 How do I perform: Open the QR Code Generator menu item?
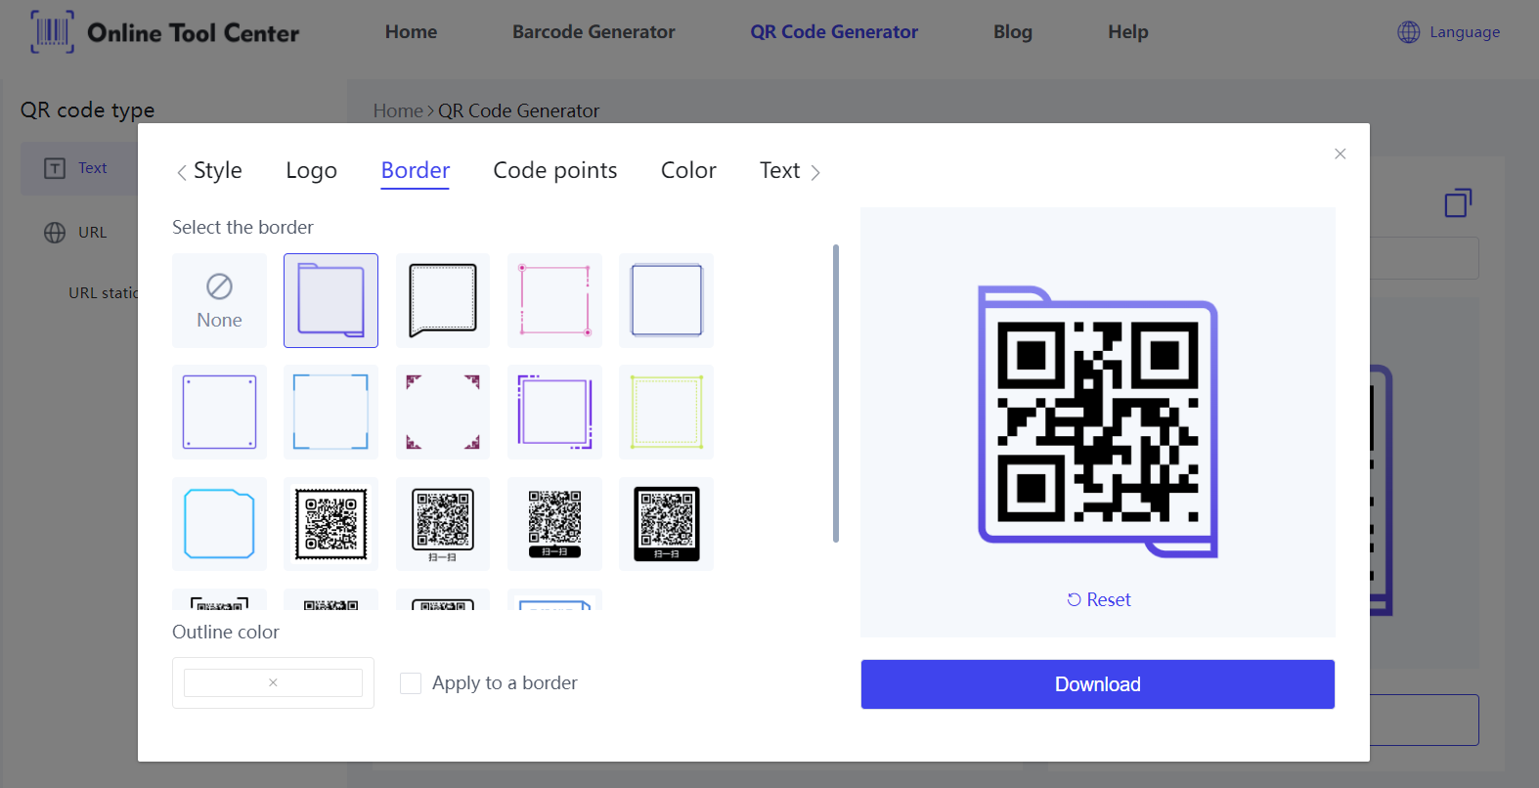click(x=834, y=32)
